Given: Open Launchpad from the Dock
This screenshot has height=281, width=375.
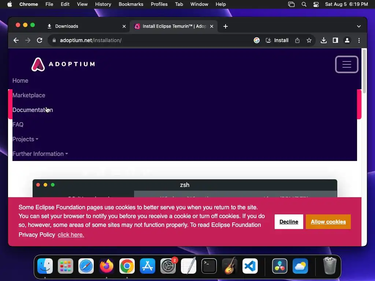Looking at the screenshot, I should pyautogui.click(x=66, y=266).
